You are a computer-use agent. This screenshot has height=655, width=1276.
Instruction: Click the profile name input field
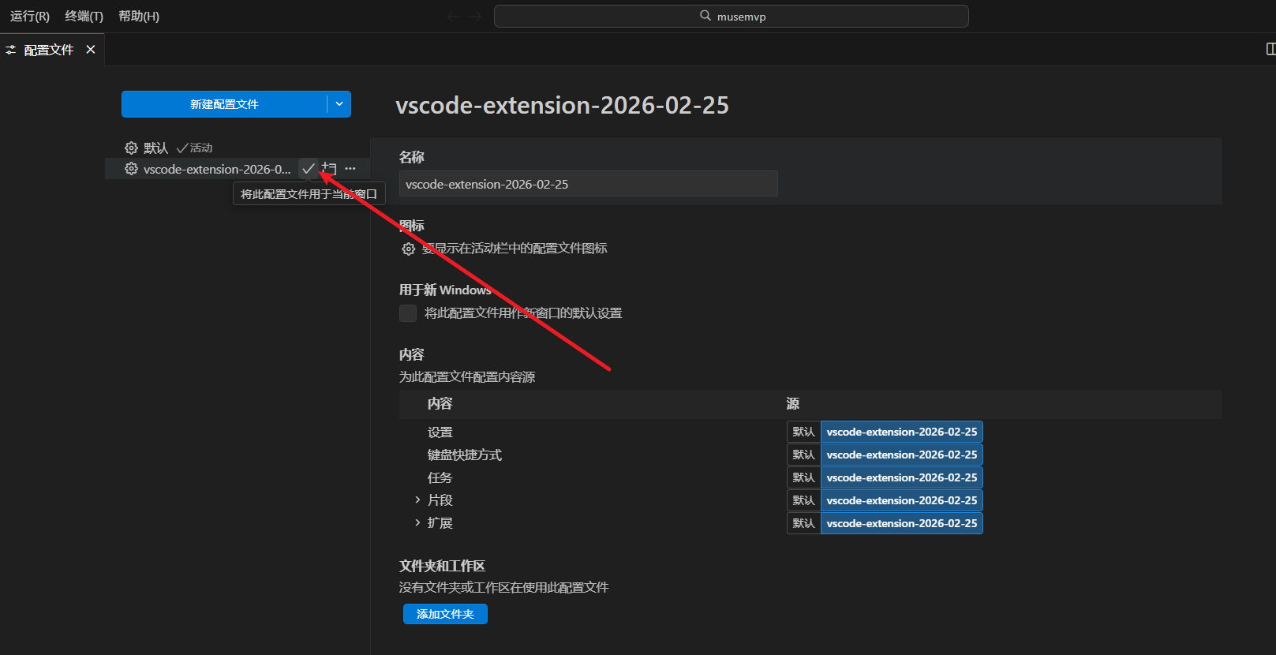588,184
